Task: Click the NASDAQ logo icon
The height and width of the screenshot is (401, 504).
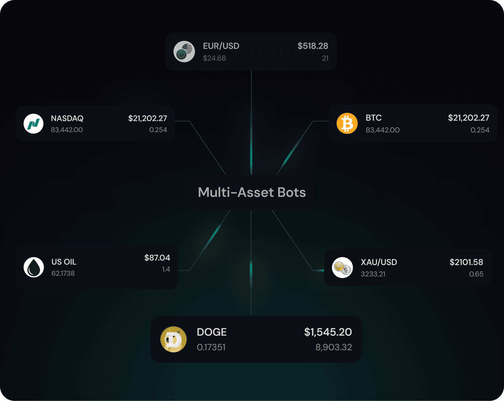Action: 33,124
